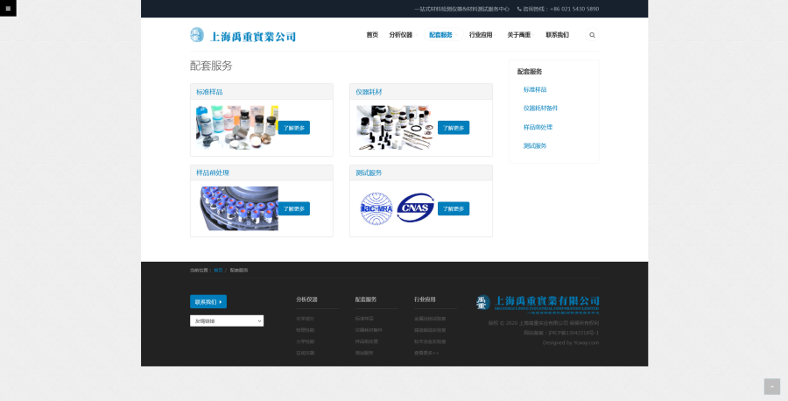Screen dimensions: 788x401
Task: Click the footer 上海禹重實業有限公司 logo
Action: pyautogui.click(x=538, y=303)
